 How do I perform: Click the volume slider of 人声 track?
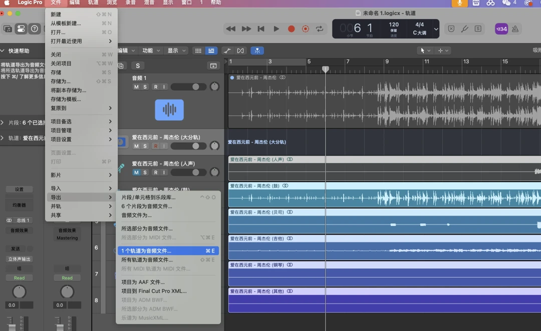point(188,172)
